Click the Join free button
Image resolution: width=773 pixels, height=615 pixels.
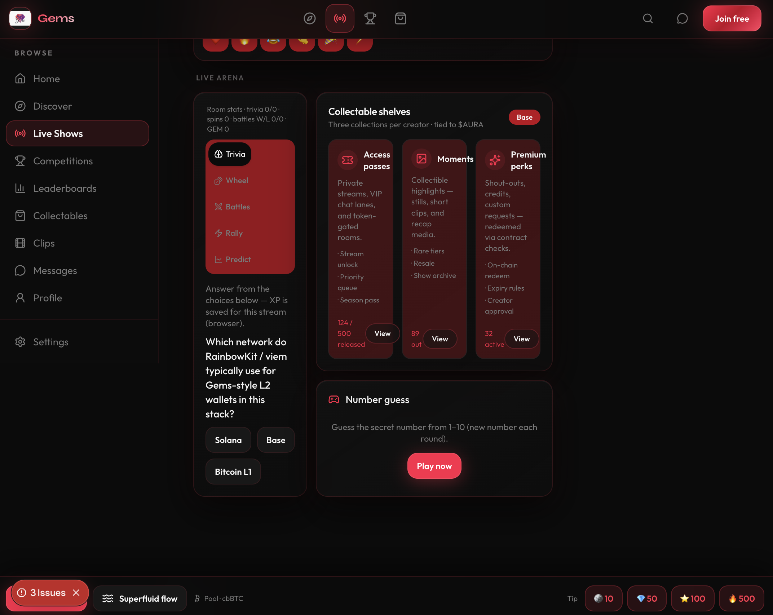pos(732,18)
